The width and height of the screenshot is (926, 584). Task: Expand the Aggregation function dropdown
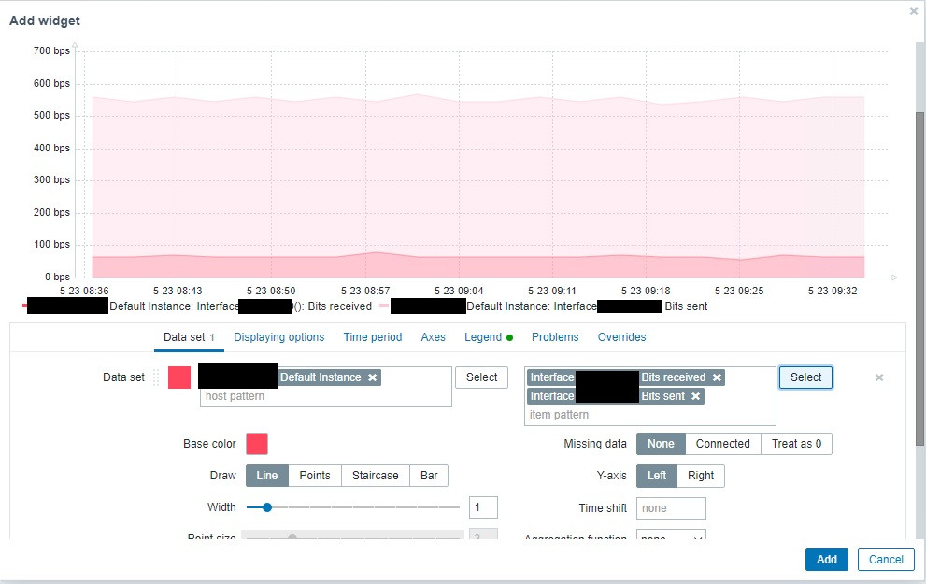pos(671,535)
